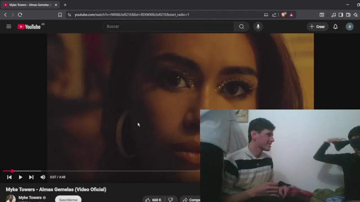Open tab search icon in browser toolbar
This screenshot has width=360, height=202.
(x=322, y=15)
